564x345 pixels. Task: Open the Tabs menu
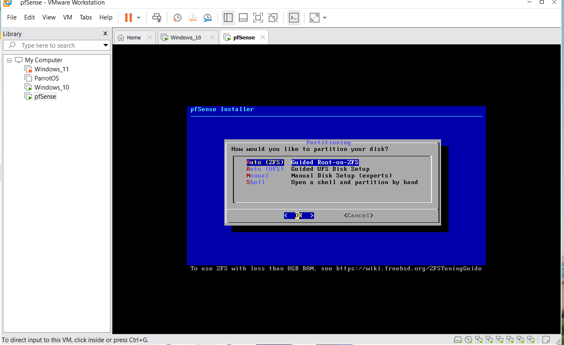coord(86,17)
